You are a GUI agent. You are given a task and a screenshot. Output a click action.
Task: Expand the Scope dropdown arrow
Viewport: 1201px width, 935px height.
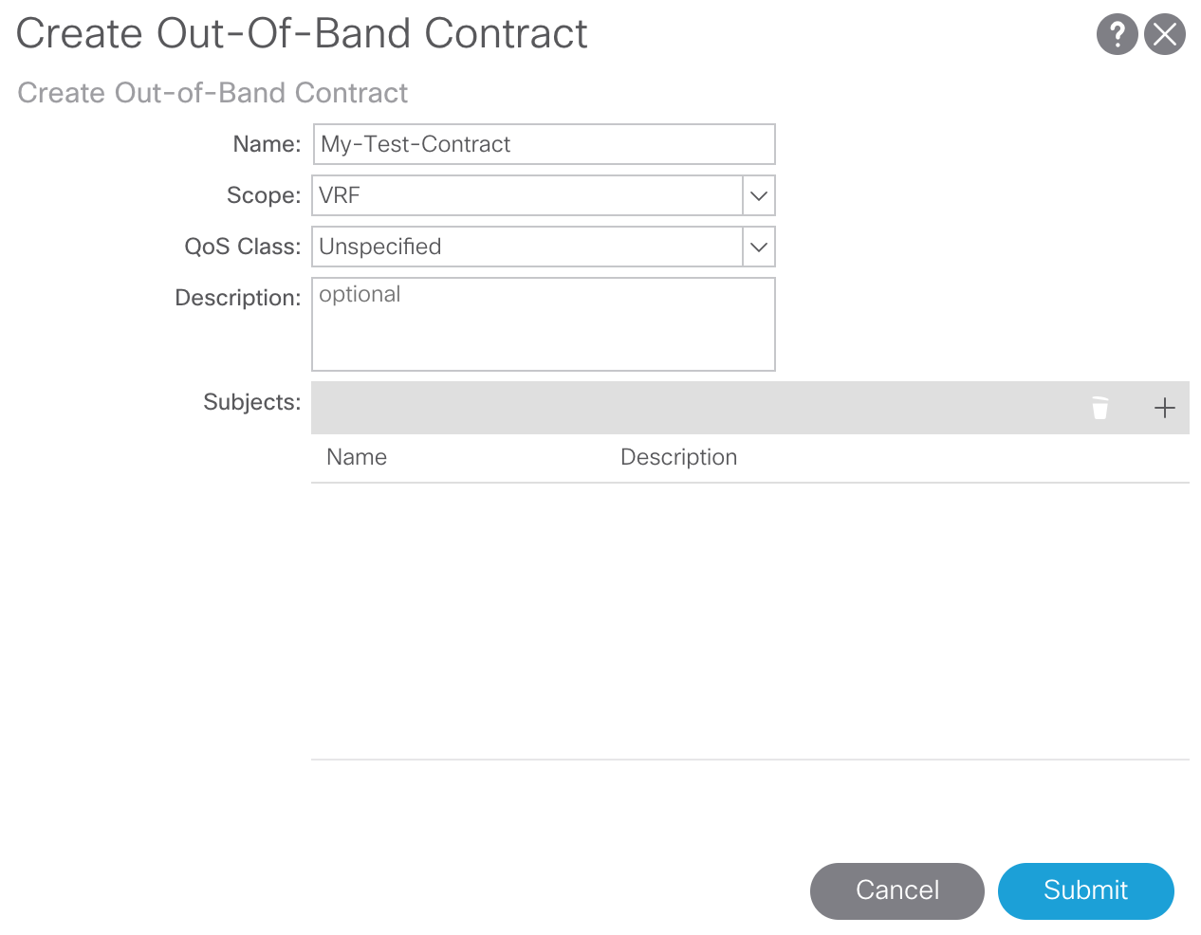point(758,195)
